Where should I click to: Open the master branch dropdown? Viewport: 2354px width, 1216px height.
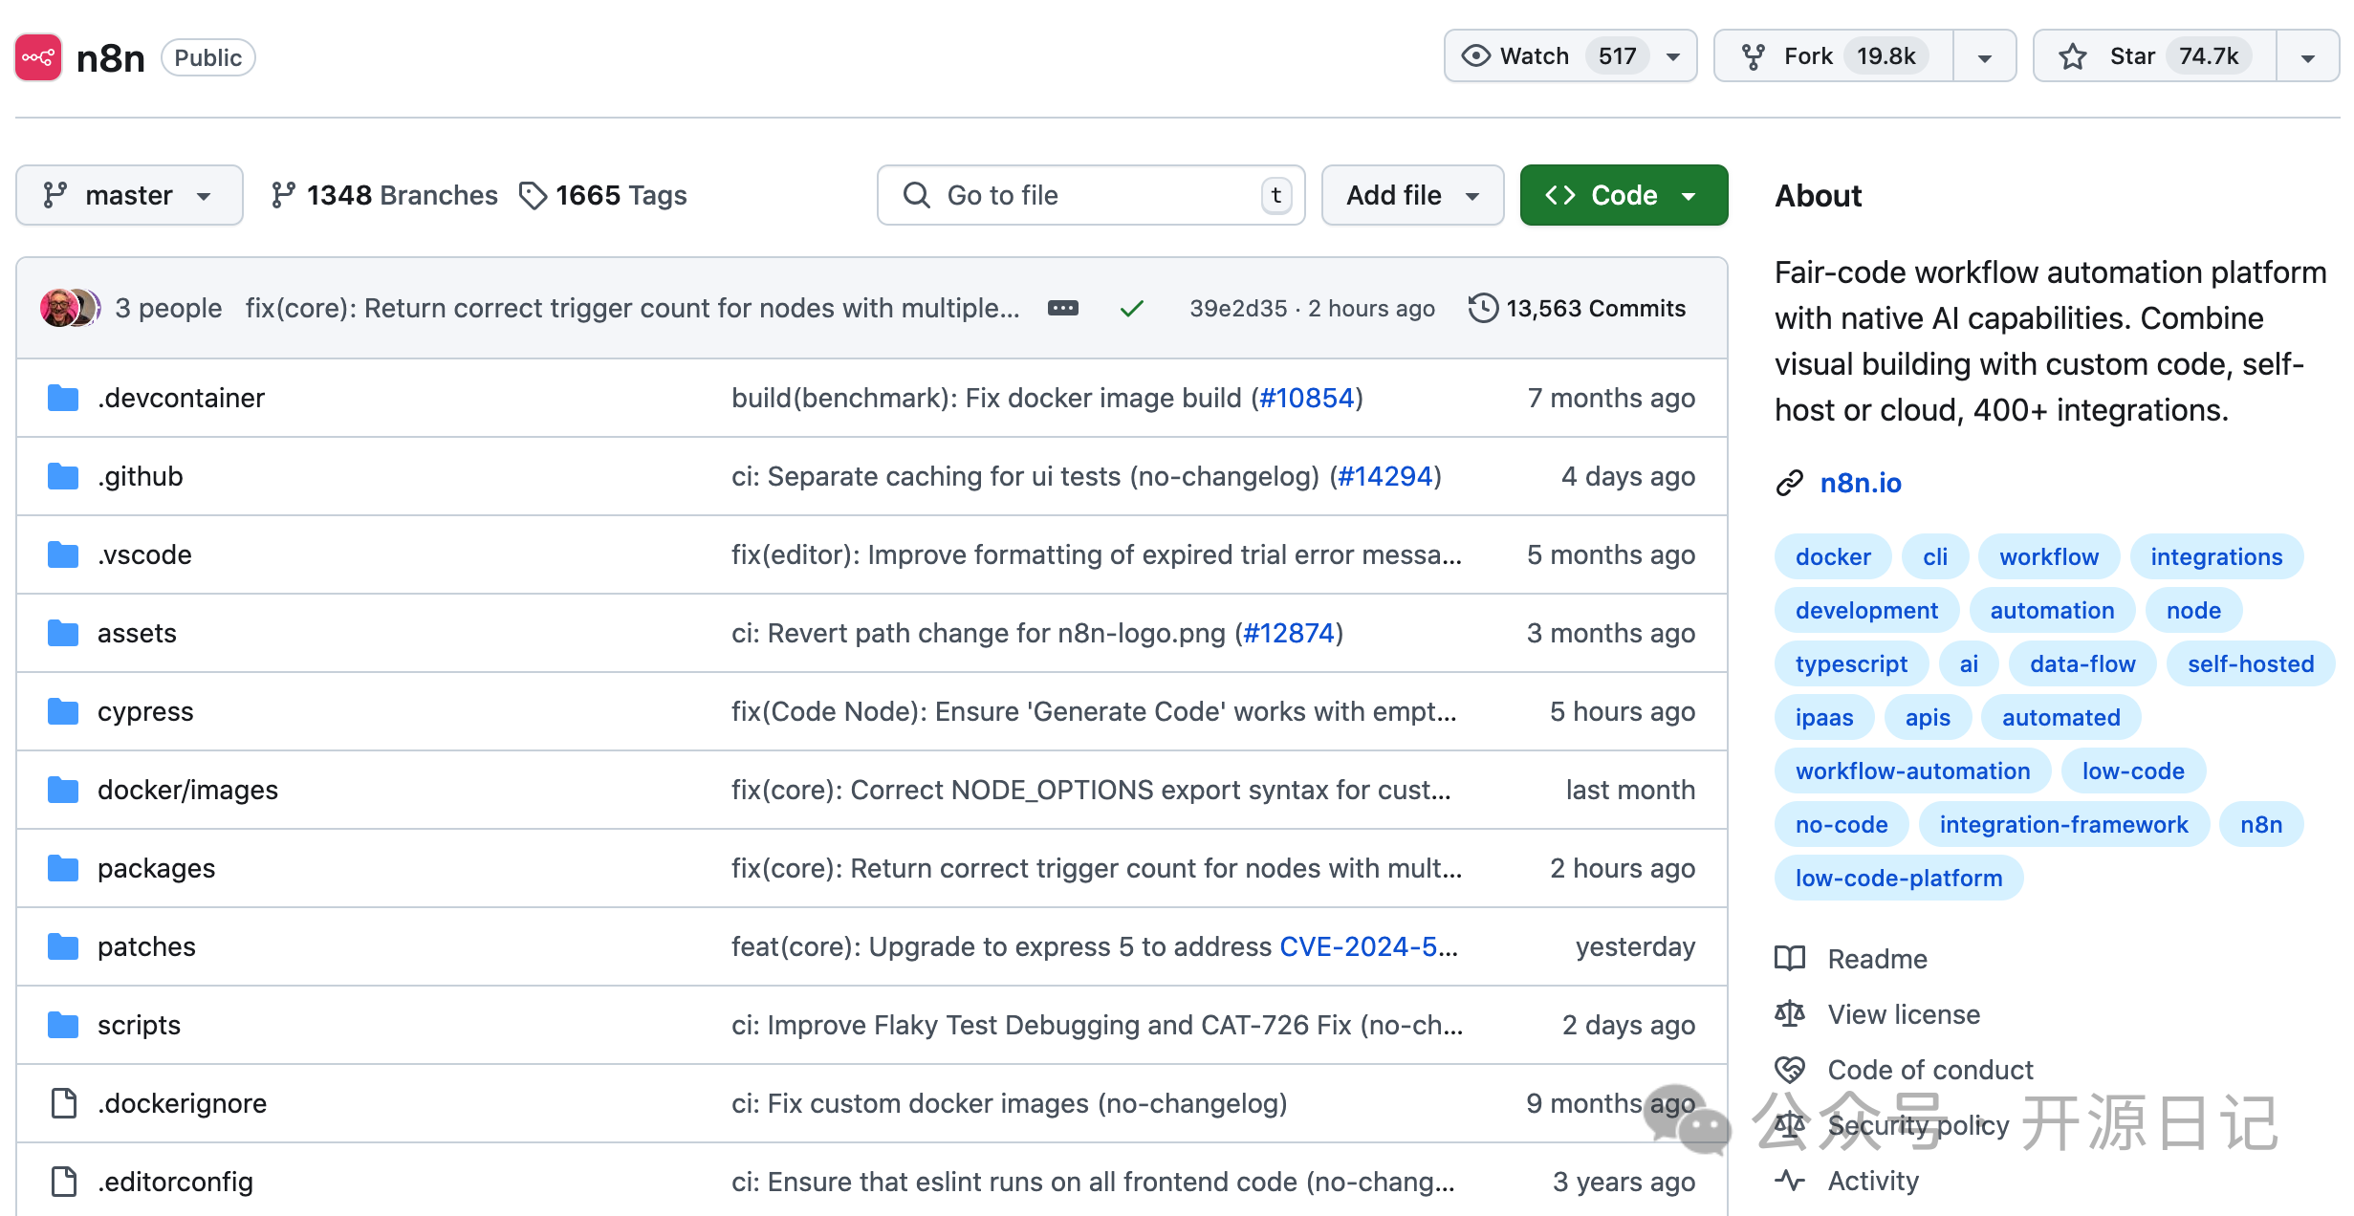pyautogui.click(x=129, y=195)
